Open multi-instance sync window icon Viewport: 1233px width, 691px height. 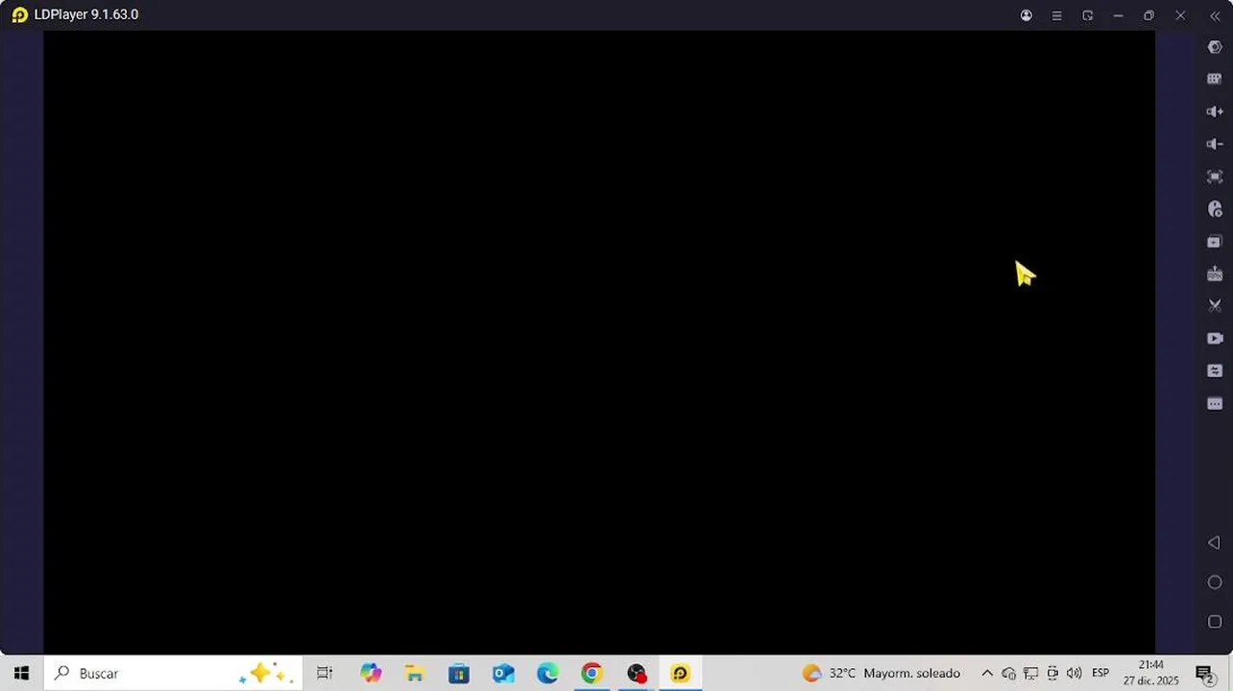[x=1215, y=242]
